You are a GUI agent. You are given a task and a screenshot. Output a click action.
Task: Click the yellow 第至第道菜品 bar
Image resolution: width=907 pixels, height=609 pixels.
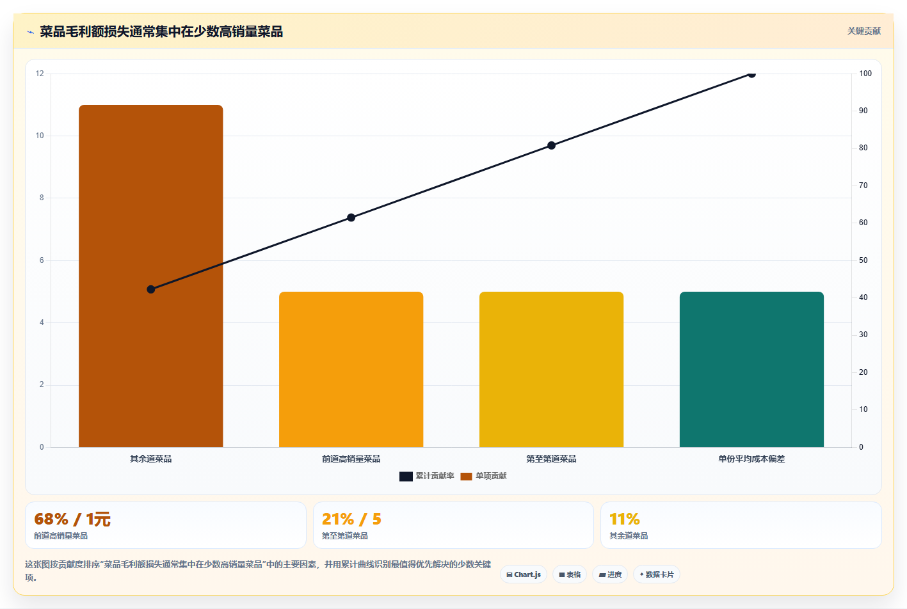551,369
